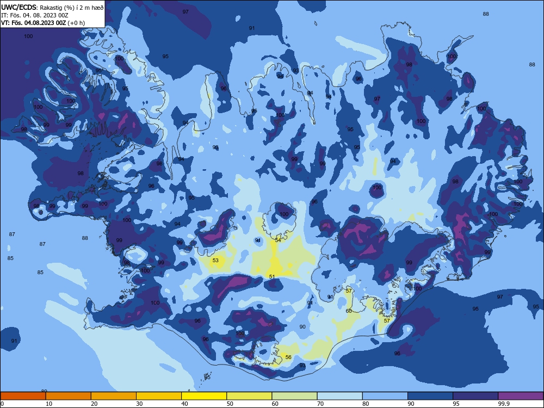Click the pale yellow 50–60 legend swatch
Image resolution: width=544 pixels, height=408 pixels.
click(249, 396)
